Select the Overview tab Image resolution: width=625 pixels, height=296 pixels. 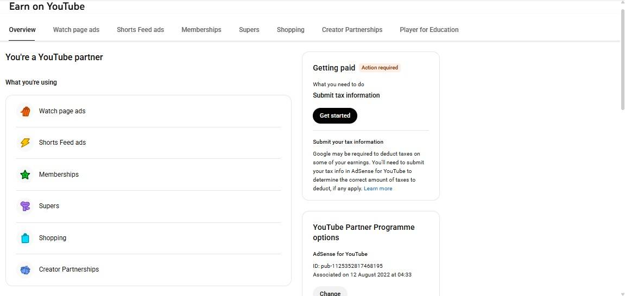click(x=22, y=30)
